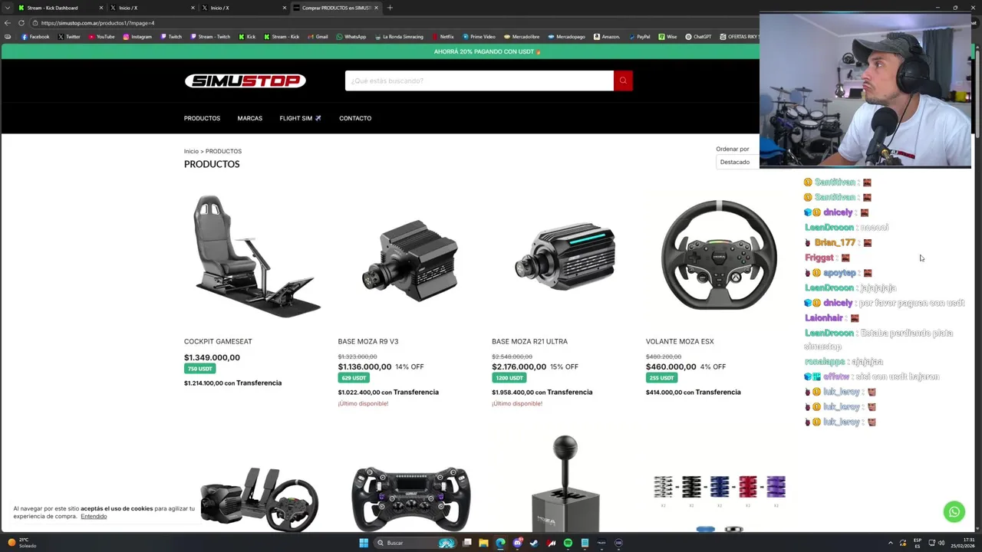Screen dimensions: 982x552
Task: Open the Facebook bookmark
Action: 35,37
